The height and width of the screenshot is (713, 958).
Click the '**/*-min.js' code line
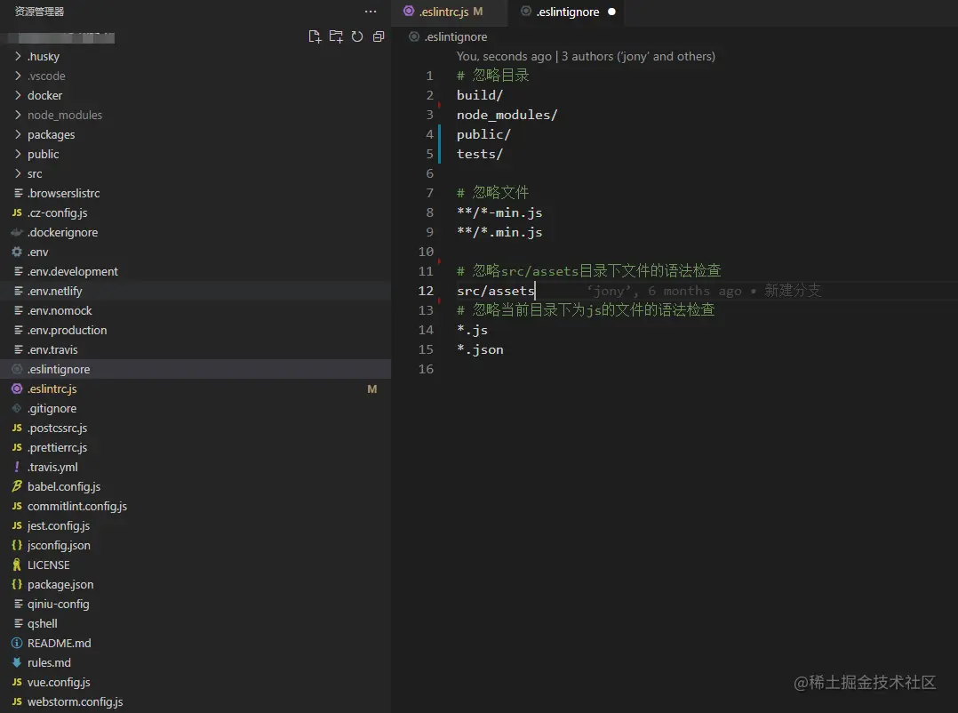click(x=499, y=212)
